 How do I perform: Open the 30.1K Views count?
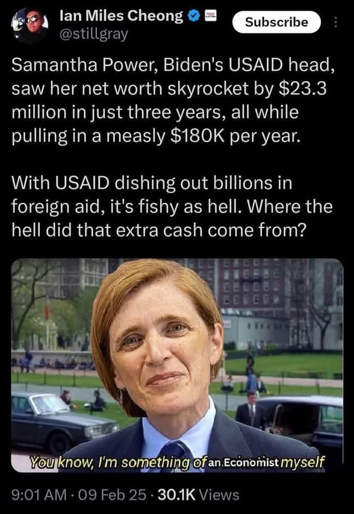coord(199,495)
